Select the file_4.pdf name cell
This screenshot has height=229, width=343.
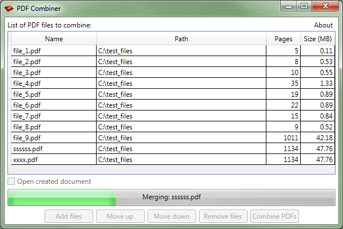click(x=54, y=83)
